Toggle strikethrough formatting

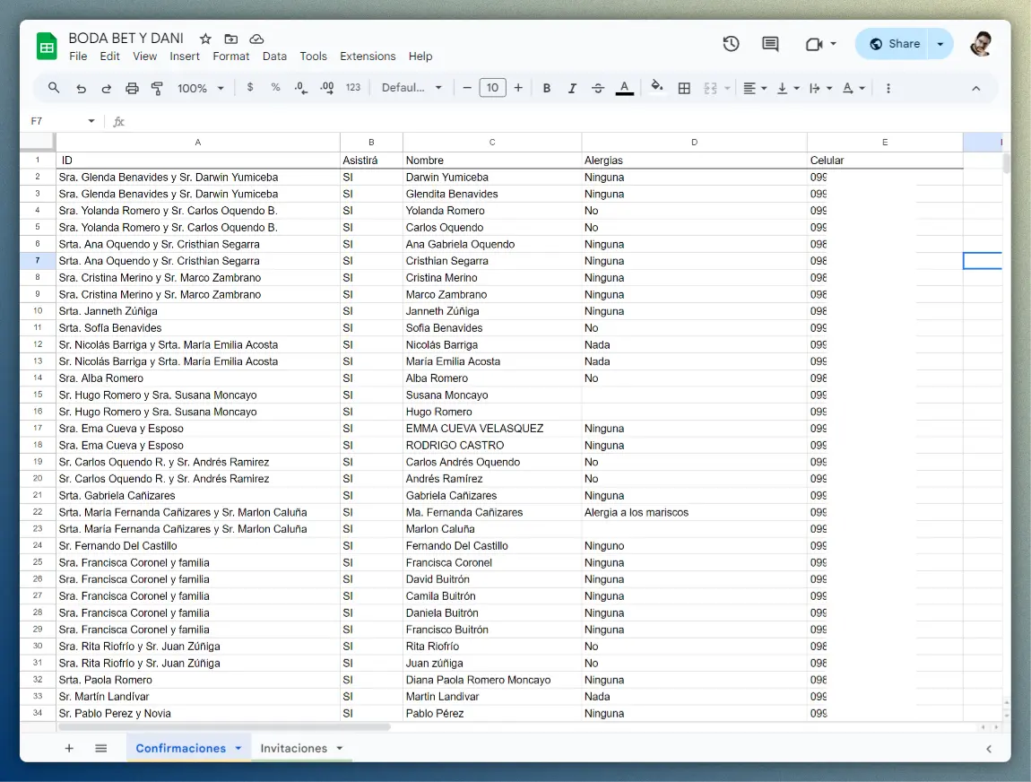pyautogui.click(x=598, y=88)
